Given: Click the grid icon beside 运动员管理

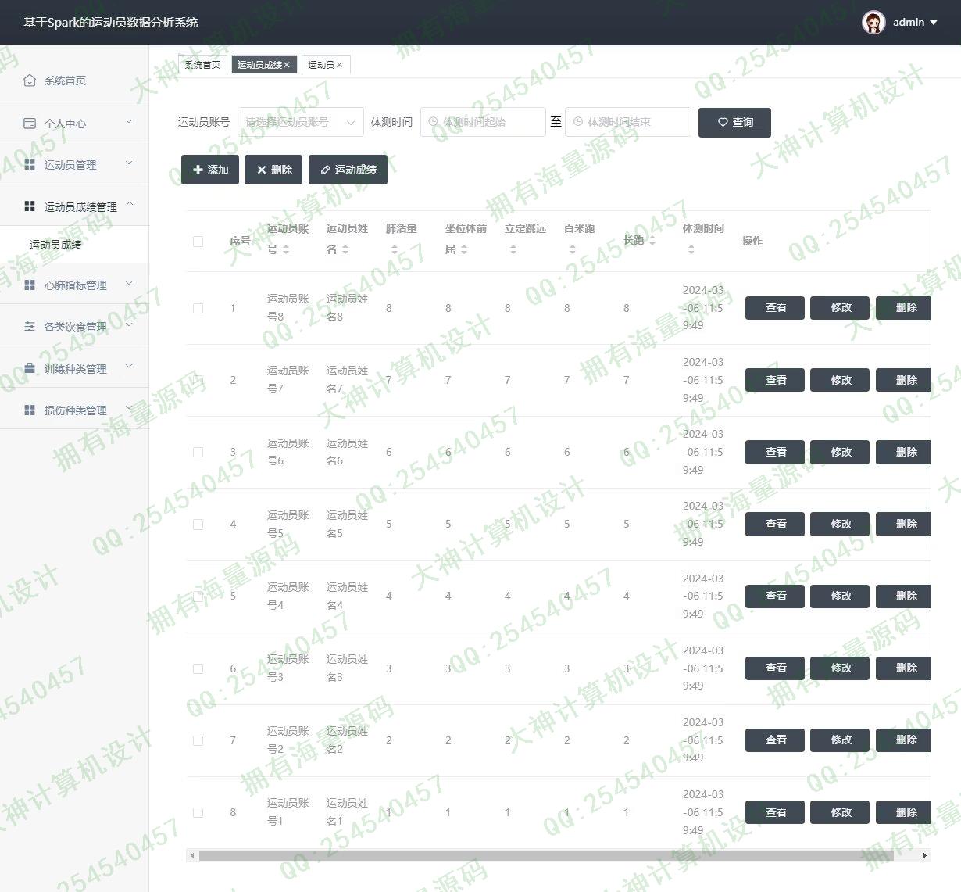Looking at the screenshot, I should point(30,164).
